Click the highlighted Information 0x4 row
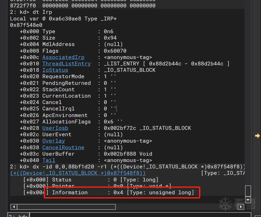Image resolution: width=261 pixels, height=217 pixels. (122, 192)
